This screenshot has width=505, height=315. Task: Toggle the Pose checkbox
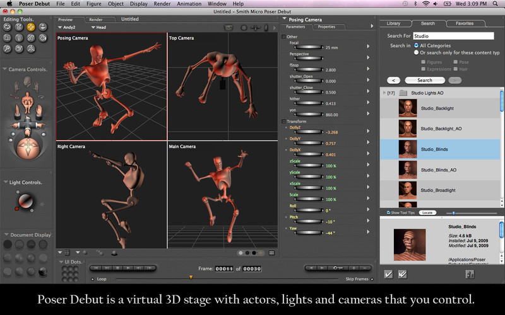pos(455,62)
